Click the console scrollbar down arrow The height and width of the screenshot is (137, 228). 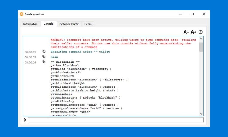pos(201,114)
